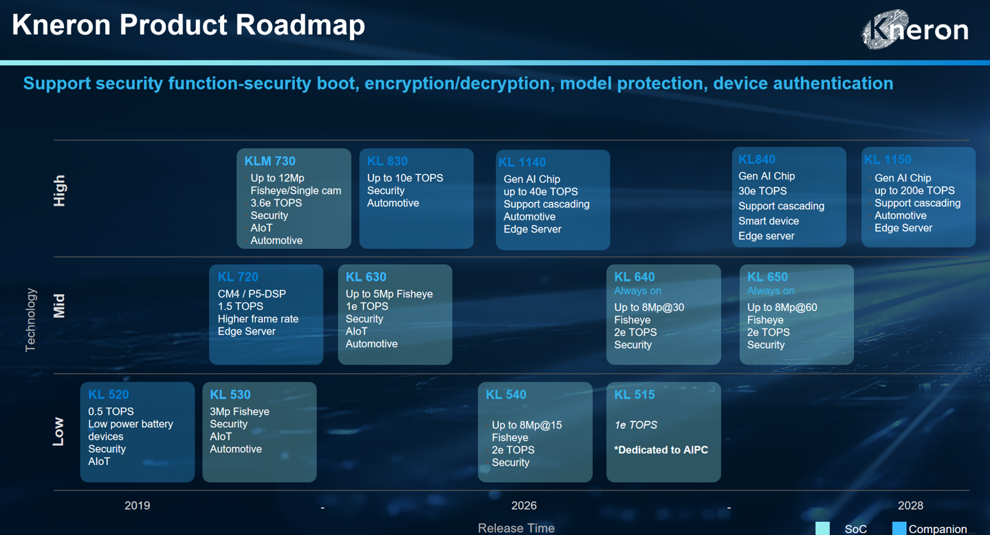Click the Companion legend color square
Screen dimensions: 990x535
pos(899,528)
